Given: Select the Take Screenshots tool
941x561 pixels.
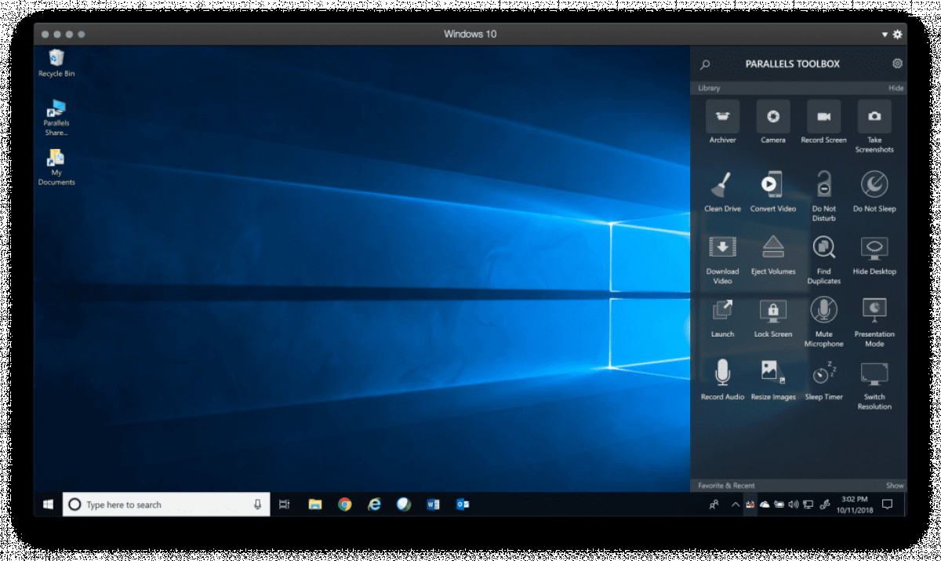Looking at the screenshot, I should (874, 117).
